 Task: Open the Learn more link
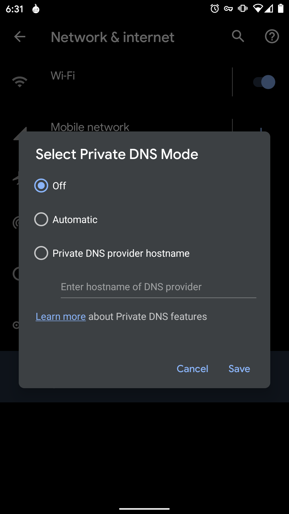(61, 317)
